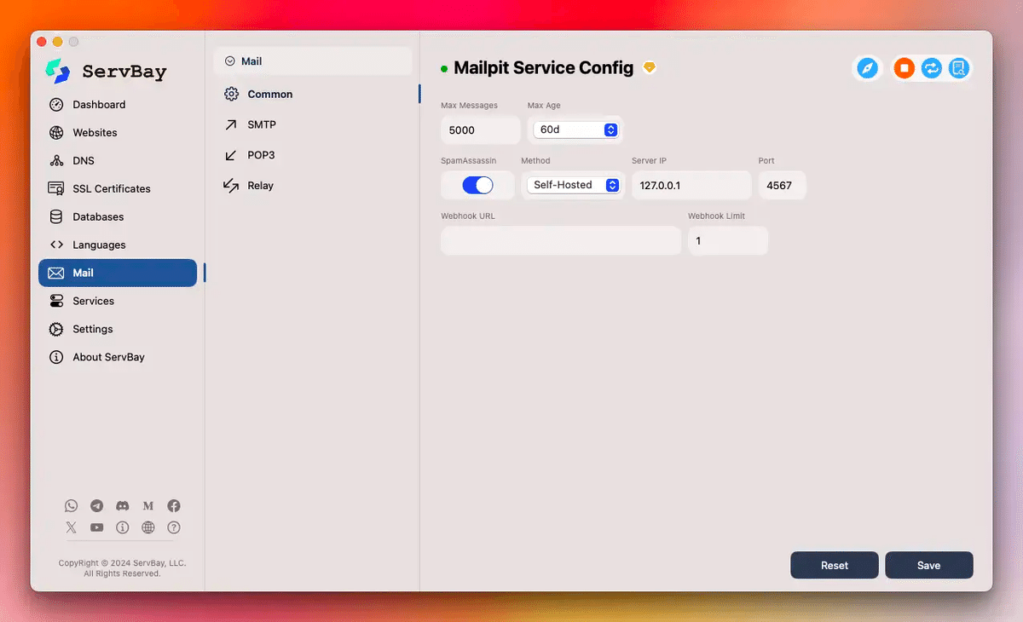Disable the SpamAssassin toggle
This screenshot has height=622, width=1023.
click(477, 185)
